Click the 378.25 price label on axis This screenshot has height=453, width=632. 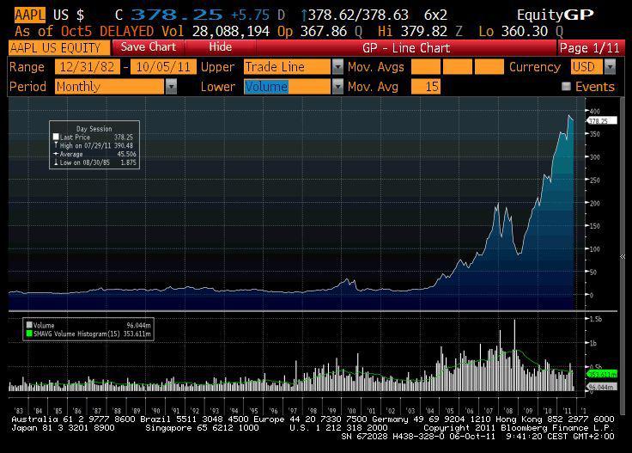click(601, 120)
